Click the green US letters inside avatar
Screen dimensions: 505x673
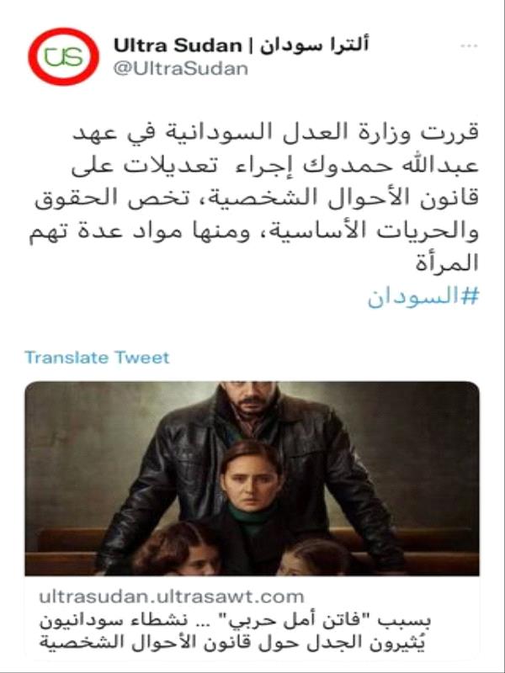[x=64, y=56]
